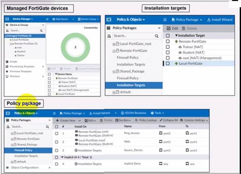241x174 pixels.
Task: Click the Device Manager hamburger menu icon
Action: point(47,19)
